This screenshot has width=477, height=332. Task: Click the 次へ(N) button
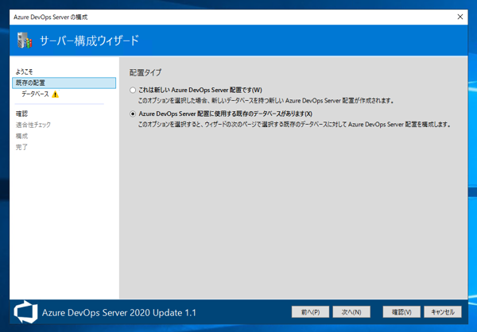[351, 312]
